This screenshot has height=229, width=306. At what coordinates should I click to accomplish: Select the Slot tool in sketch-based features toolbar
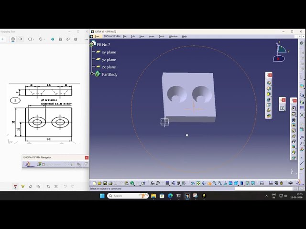coord(294,141)
